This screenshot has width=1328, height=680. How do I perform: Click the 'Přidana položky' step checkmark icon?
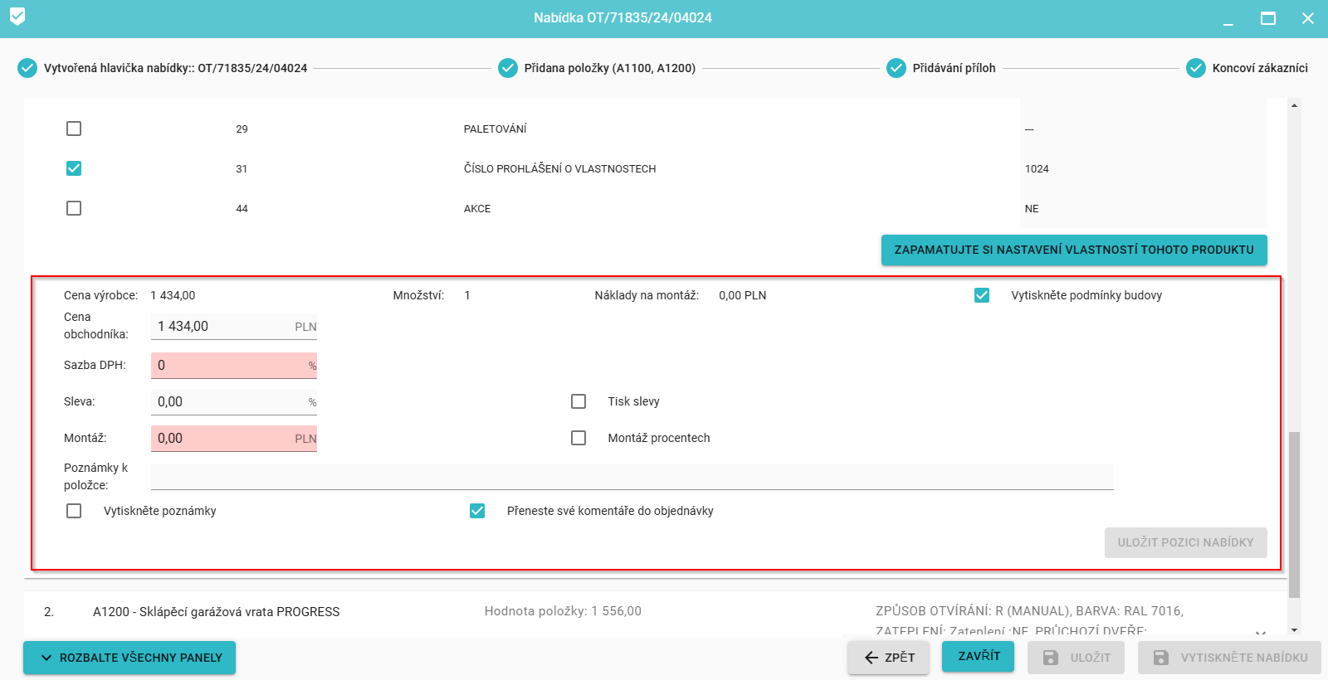tap(508, 68)
